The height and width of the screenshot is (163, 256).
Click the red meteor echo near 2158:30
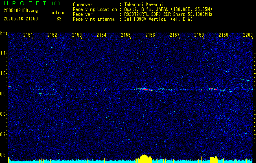214,89
